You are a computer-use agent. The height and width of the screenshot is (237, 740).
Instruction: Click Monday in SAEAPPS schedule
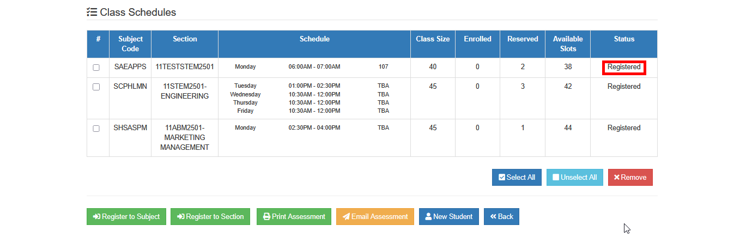pyautogui.click(x=245, y=67)
